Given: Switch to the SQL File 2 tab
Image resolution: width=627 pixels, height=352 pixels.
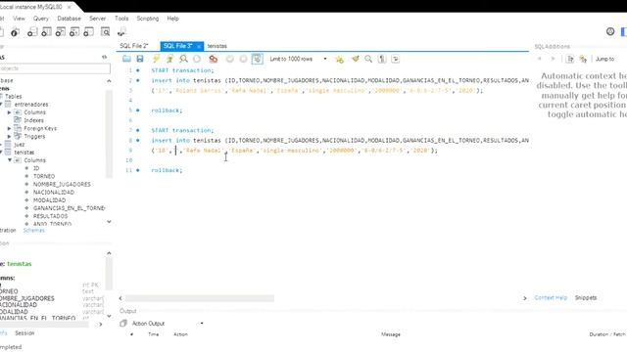Looking at the screenshot, I should pos(134,46).
